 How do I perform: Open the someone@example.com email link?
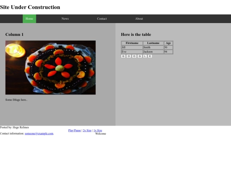click(39, 134)
